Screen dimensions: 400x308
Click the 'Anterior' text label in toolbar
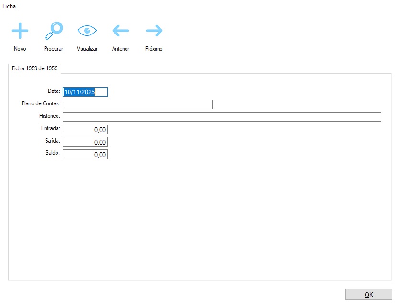pos(121,49)
